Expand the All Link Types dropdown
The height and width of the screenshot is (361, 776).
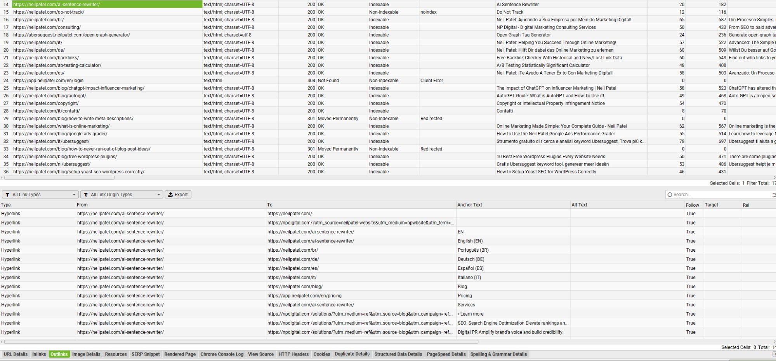point(74,194)
